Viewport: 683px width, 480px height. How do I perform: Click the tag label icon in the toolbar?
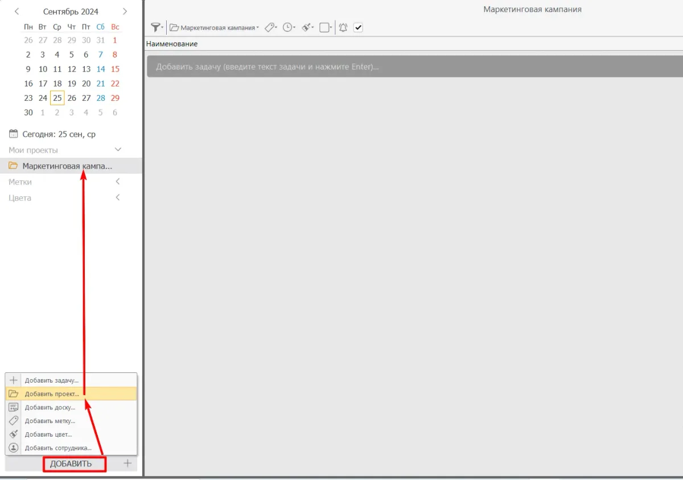[270, 27]
